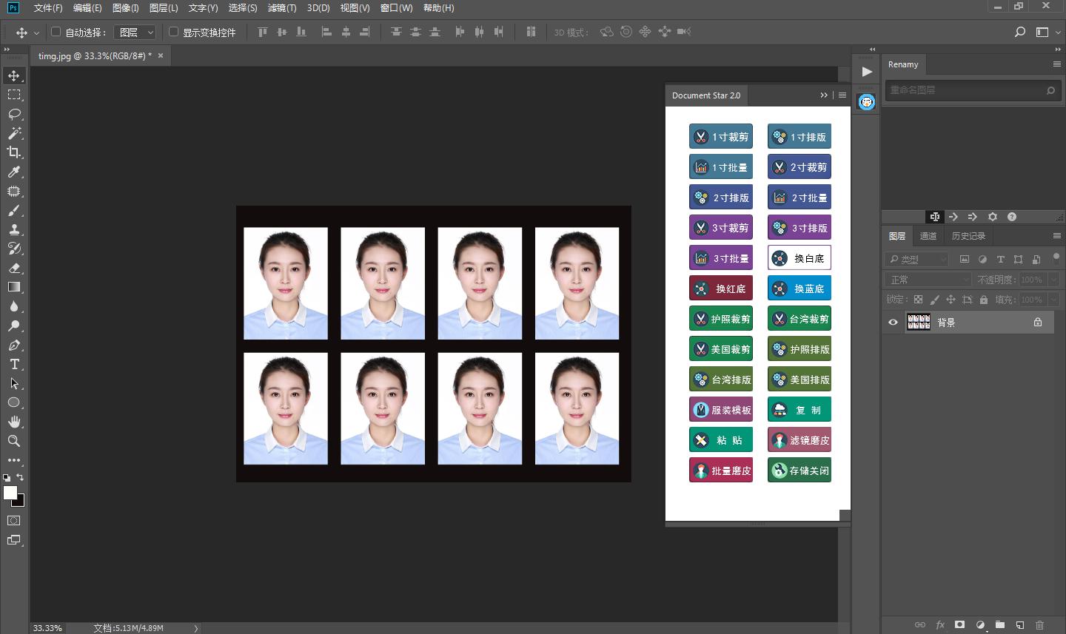Click the delete layer trash icon

click(1039, 625)
